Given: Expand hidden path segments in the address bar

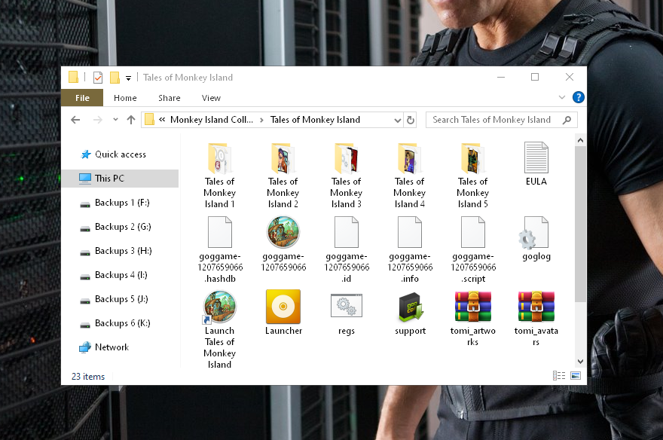Looking at the screenshot, I should click(162, 120).
